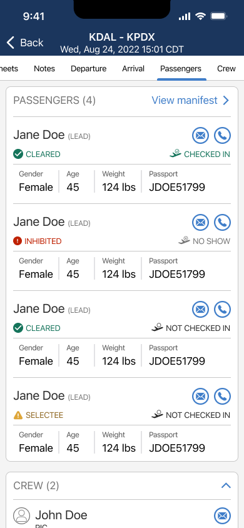Open the Departure tab
The width and height of the screenshot is (244, 528).
88,69
